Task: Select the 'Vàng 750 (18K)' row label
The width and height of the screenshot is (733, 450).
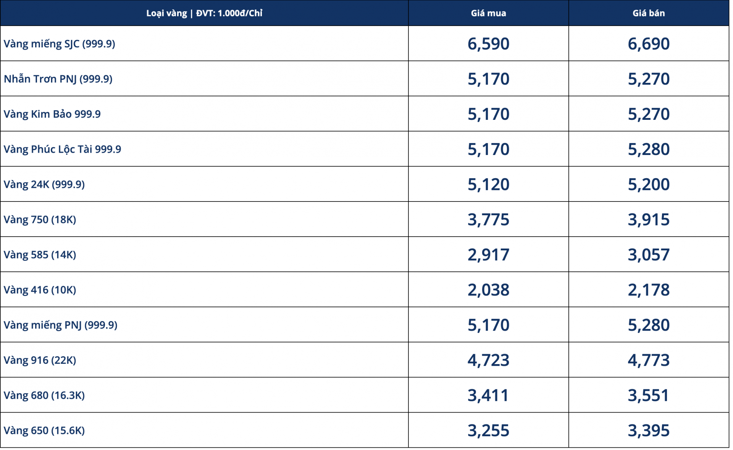Action: (40, 219)
